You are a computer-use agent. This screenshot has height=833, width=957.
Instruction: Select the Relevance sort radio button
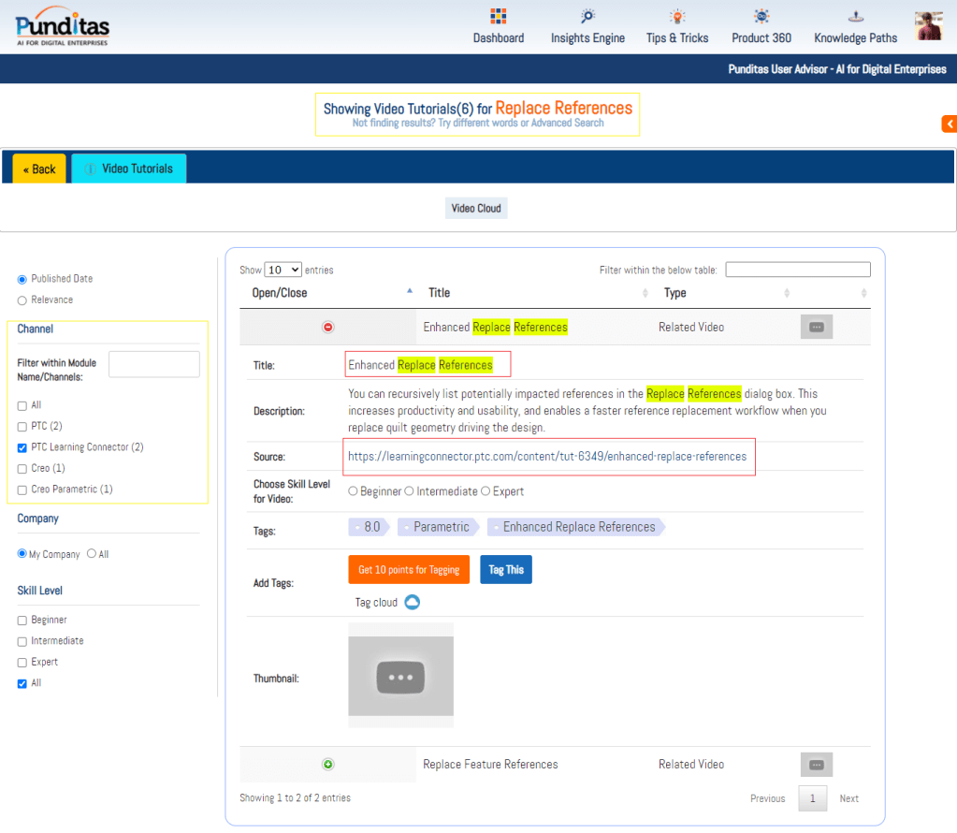click(x=22, y=300)
